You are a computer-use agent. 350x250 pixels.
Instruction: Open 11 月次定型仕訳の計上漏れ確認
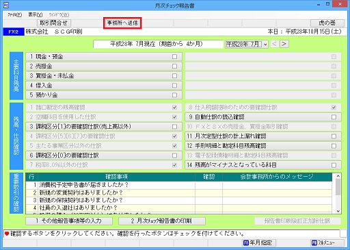263,136
